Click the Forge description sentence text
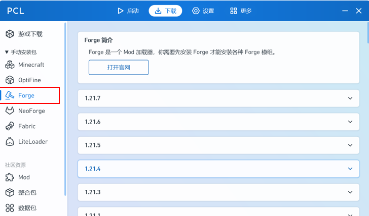Screen dimensions: 369x216 (182, 52)
